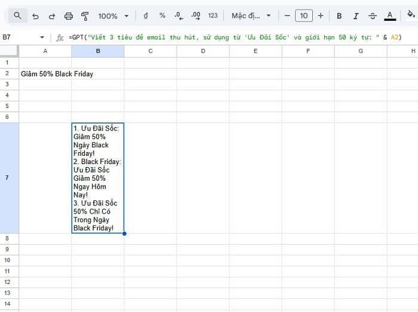This screenshot has height=312, width=418.
Task: Print the spreadsheet
Action: 68,16
